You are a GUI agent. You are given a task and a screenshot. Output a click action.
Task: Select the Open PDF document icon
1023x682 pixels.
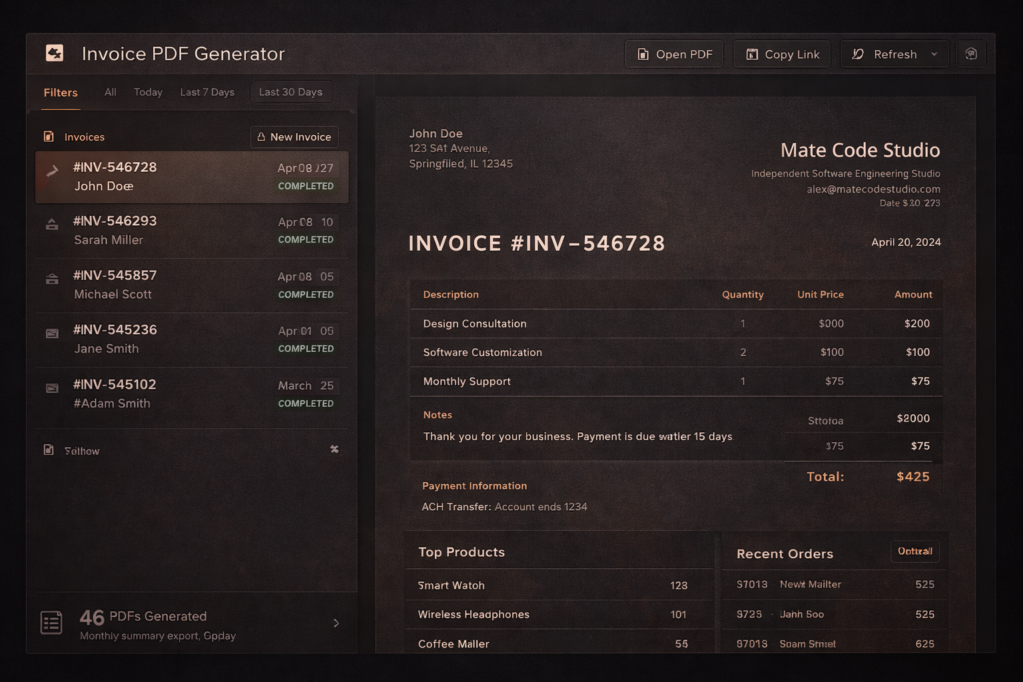(643, 53)
